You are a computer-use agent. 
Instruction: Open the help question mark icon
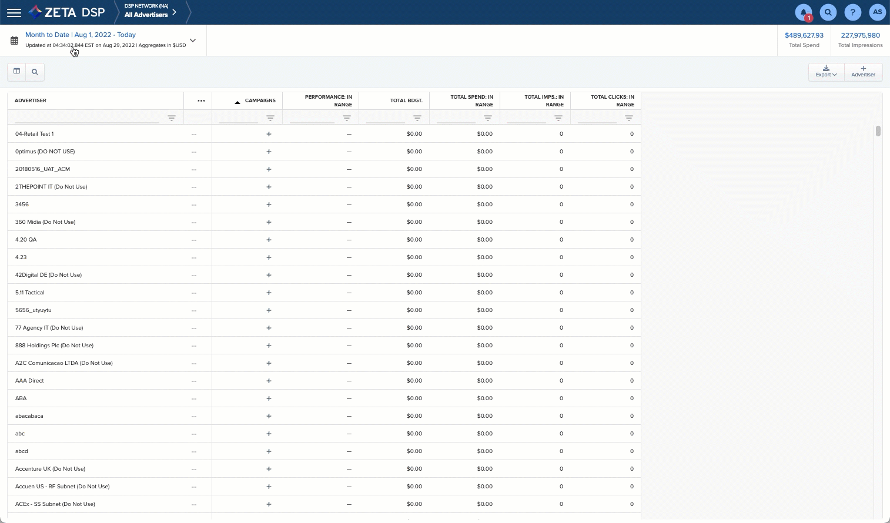coord(852,12)
